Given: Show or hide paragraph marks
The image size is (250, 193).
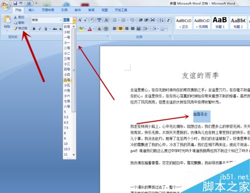Looking at the screenshot, I should 168,20.
